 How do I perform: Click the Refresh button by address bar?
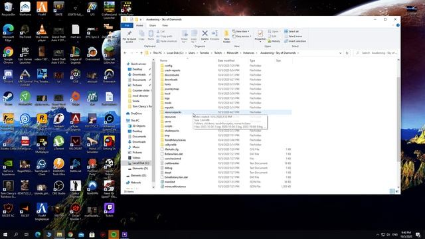pos(347,53)
